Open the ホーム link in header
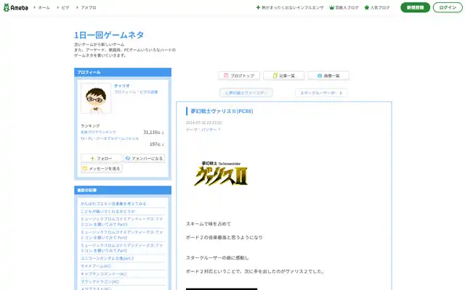The width and height of the screenshot is (465, 290). [44, 8]
